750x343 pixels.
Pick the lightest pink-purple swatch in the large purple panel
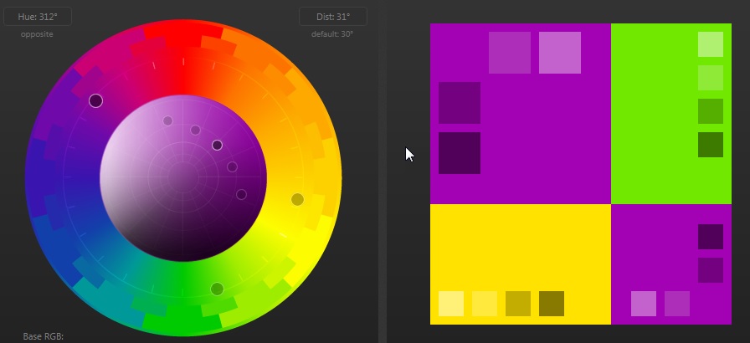pyautogui.click(x=560, y=53)
